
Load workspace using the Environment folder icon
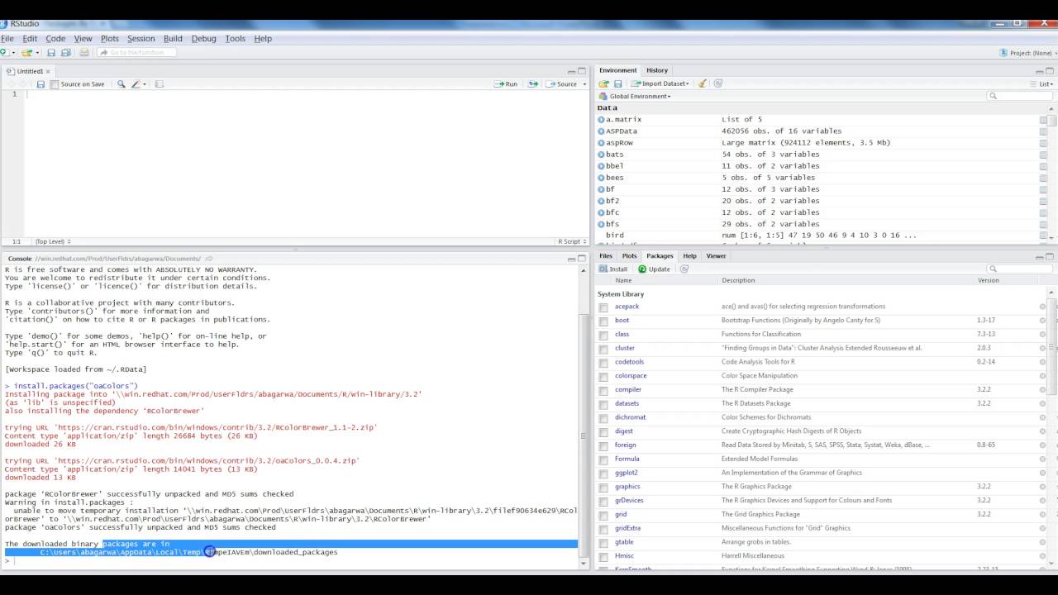pos(603,83)
